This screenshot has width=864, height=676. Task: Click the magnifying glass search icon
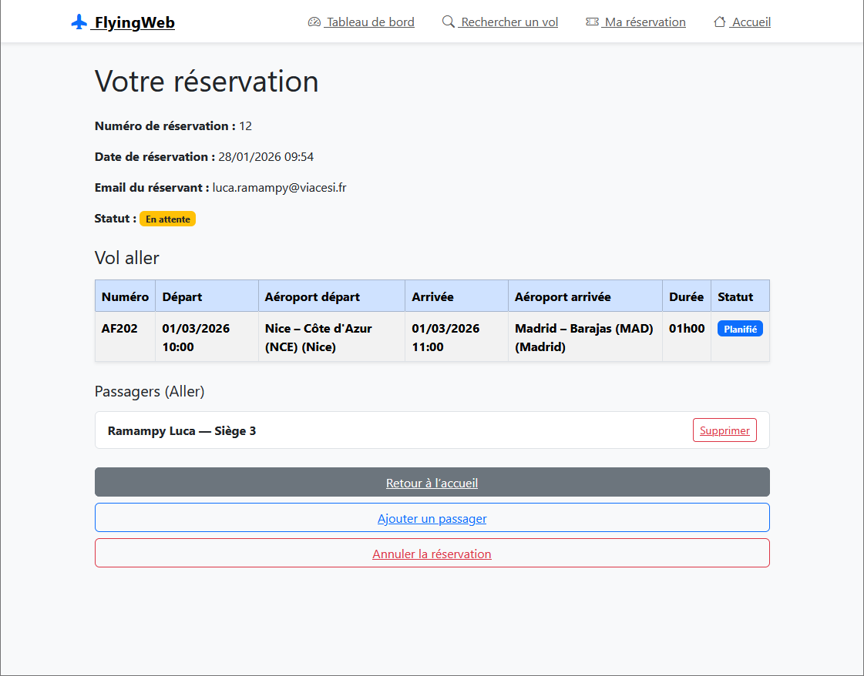[448, 22]
